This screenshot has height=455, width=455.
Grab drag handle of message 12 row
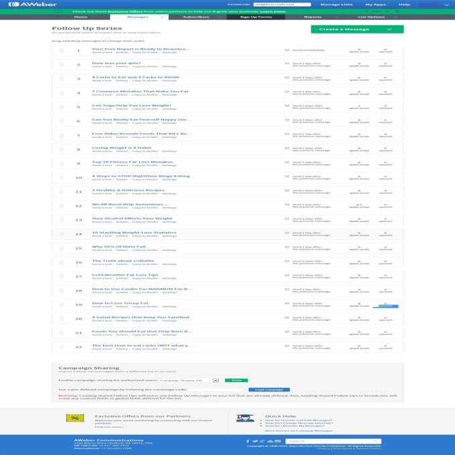click(x=62, y=205)
